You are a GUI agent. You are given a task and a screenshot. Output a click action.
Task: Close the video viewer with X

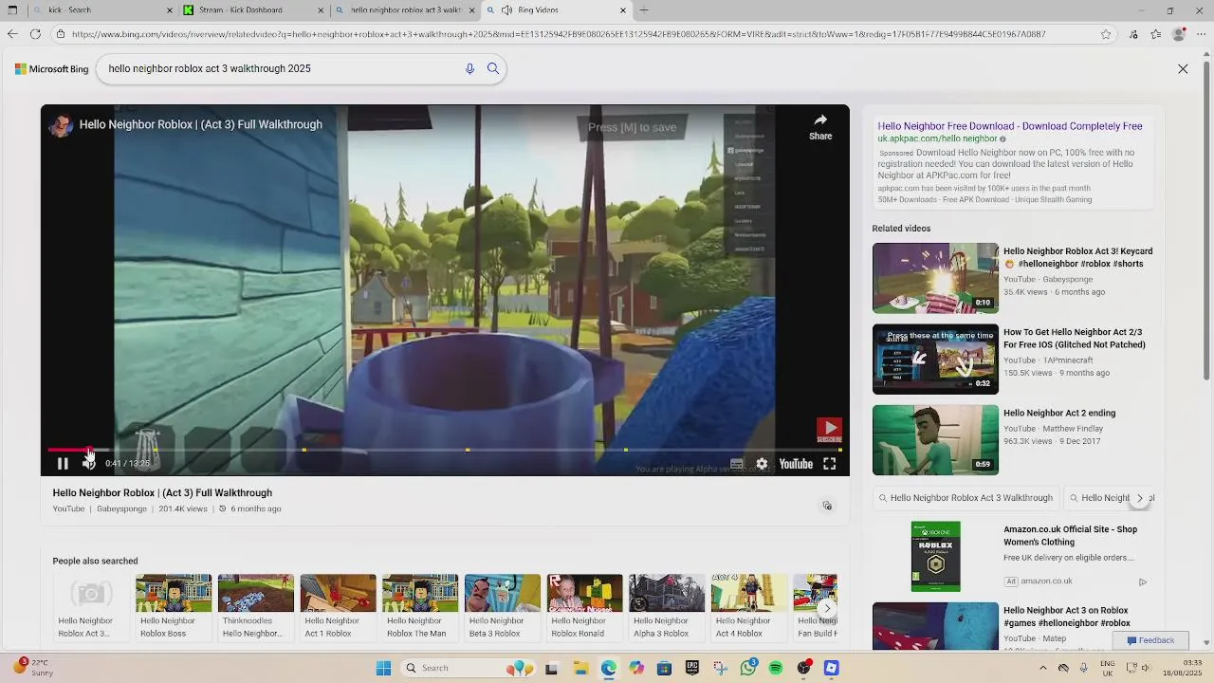[1183, 68]
